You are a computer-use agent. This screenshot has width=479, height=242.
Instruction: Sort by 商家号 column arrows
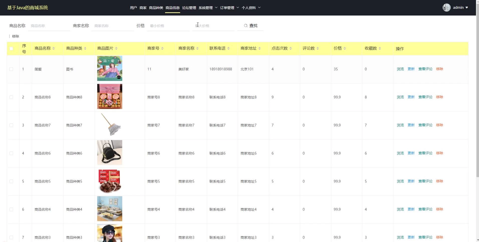point(162,48)
